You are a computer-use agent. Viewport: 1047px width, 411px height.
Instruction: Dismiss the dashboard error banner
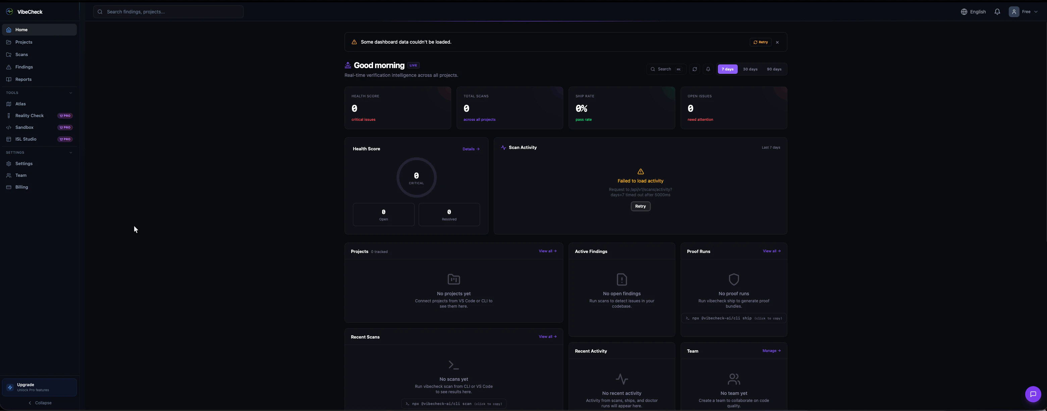(x=777, y=42)
